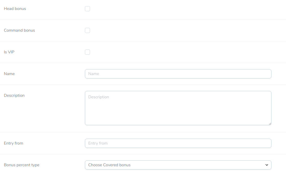Screen dimensions: 286x178
Task: Click the 'Name' field label
Action: tap(9, 74)
